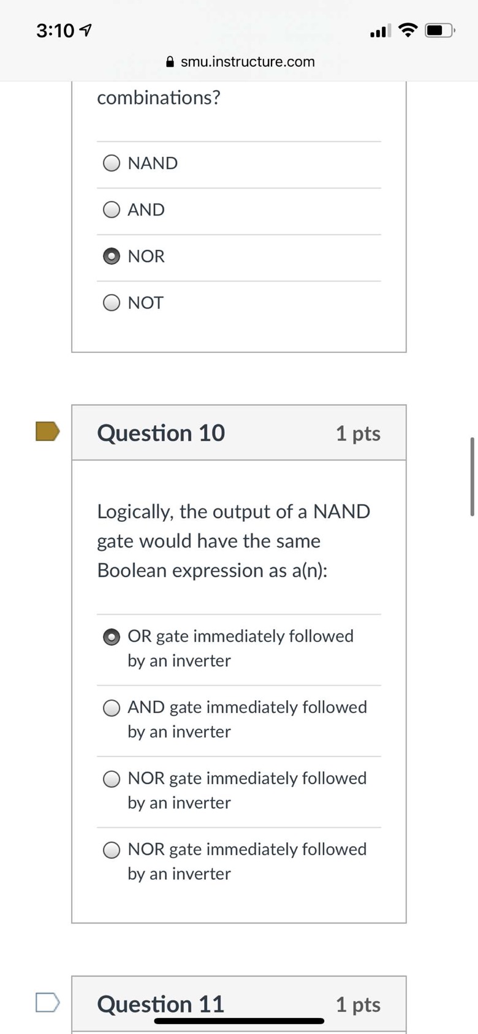
Task: Tap the Wi-Fi icon in the status bar
Action: click(408, 30)
